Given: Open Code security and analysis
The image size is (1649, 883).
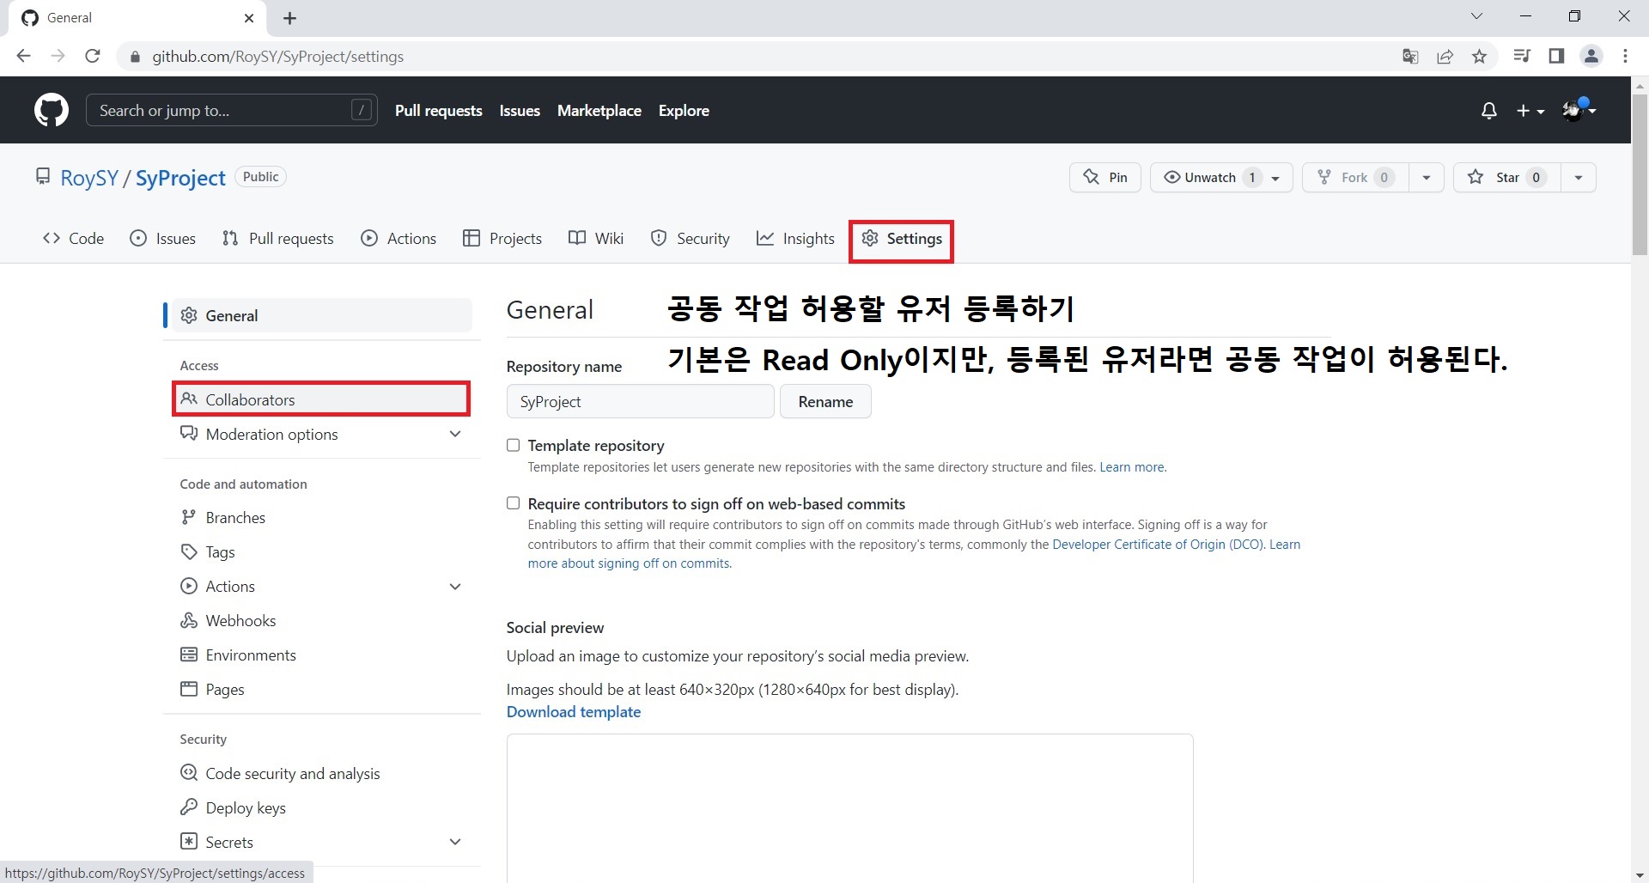Looking at the screenshot, I should pyautogui.click(x=322, y=774).
